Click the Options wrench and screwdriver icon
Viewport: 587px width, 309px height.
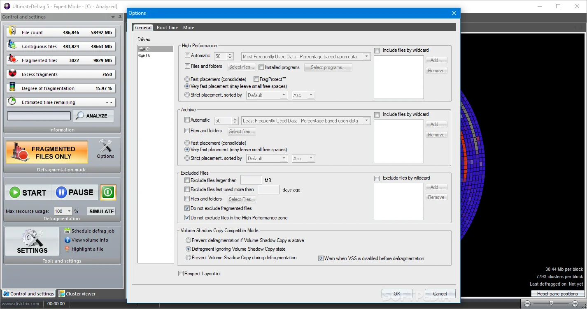pyautogui.click(x=105, y=146)
